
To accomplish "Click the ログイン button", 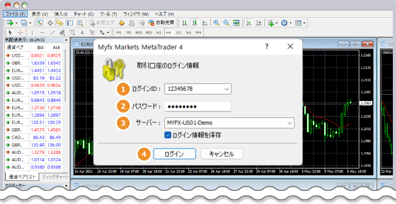I will pyautogui.click(x=175, y=154).
